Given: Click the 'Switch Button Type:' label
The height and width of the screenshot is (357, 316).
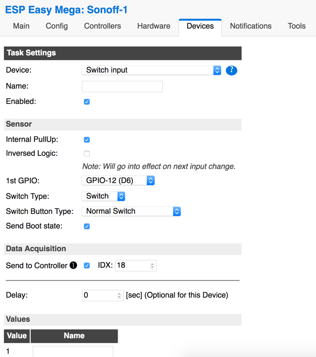Looking at the screenshot, I should tap(40, 211).
